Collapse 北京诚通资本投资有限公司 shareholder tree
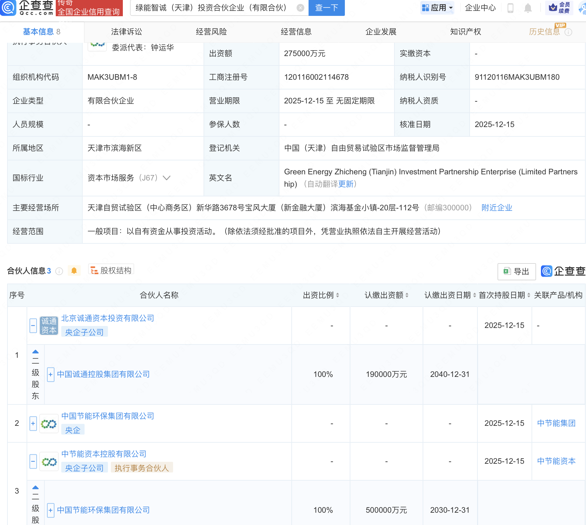This screenshot has width=586, height=525. [33, 325]
